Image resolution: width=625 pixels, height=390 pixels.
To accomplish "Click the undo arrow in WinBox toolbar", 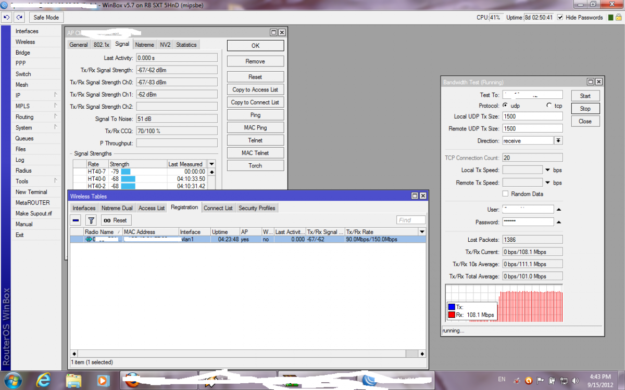I will tap(7, 17).
